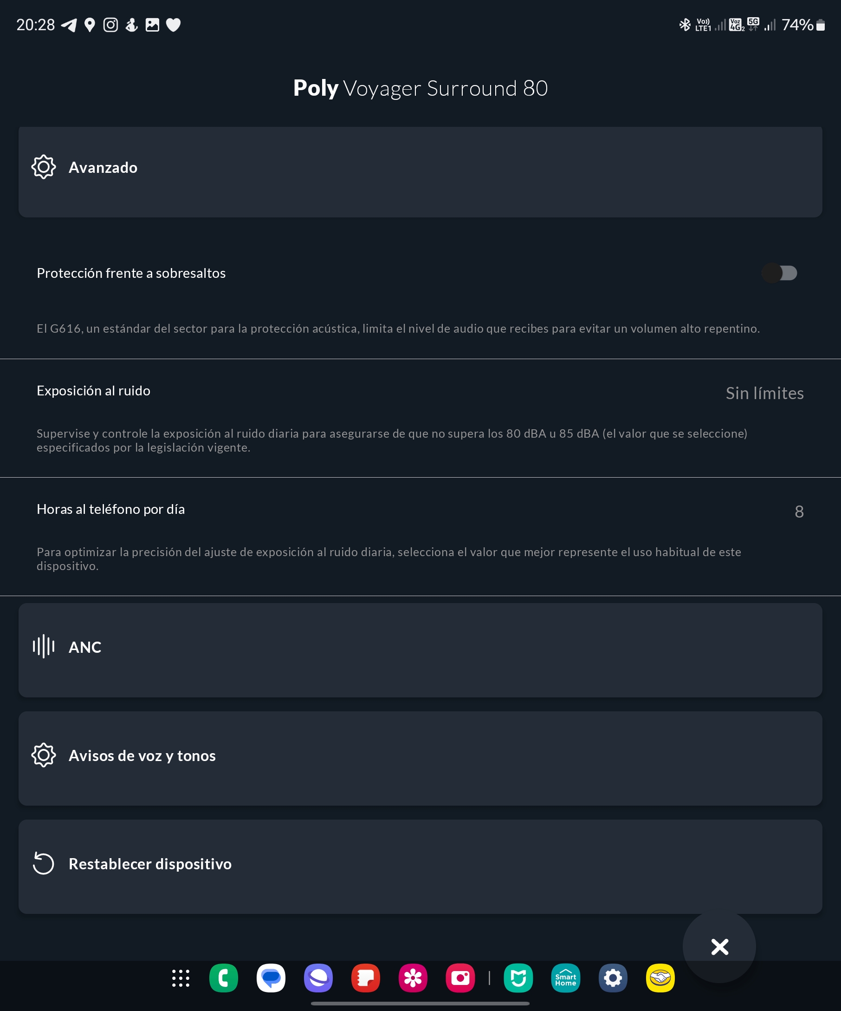Click the Avanzado gear icon
Viewport: 841px width, 1011px height.
click(x=43, y=167)
